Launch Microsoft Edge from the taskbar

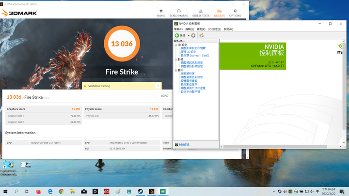(50, 191)
